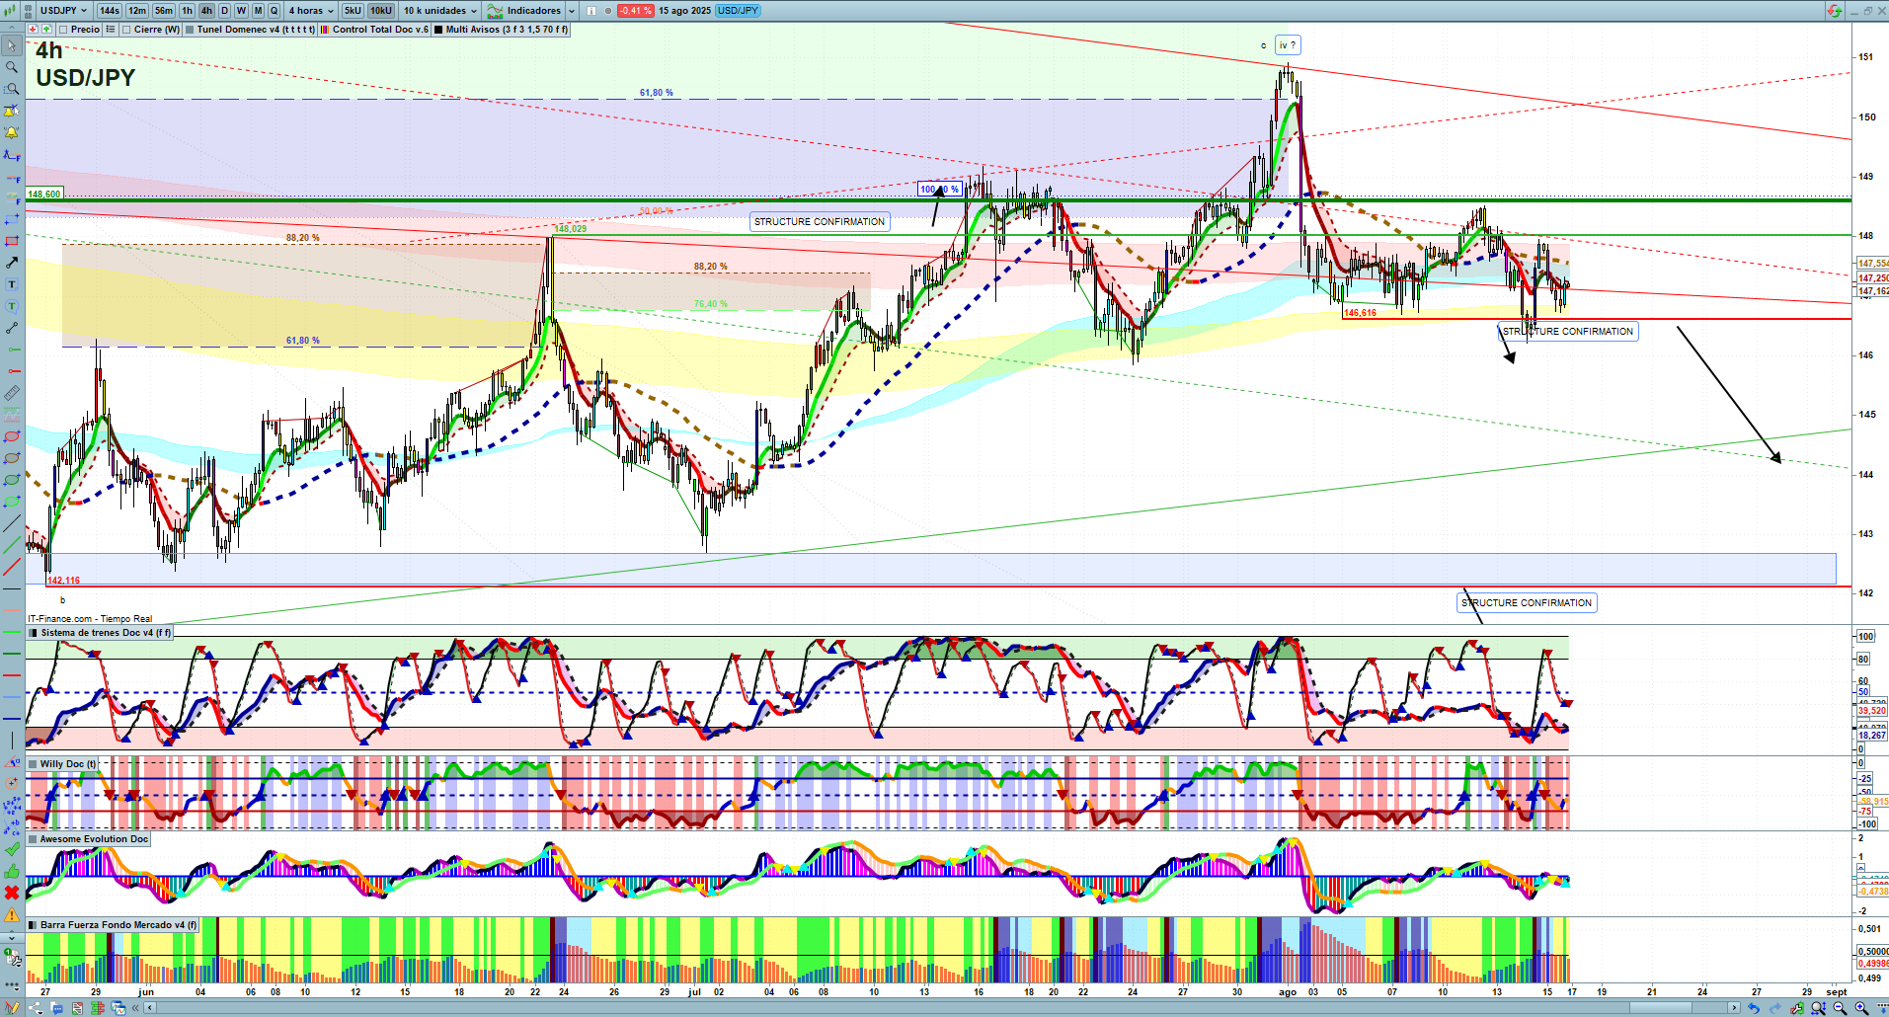Select the green diagonal line tool
The width and height of the screenshot is (1889, 1017).
[x=12, y=545]
